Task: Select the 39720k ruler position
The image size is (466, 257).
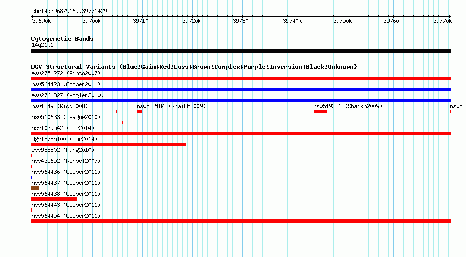Action: click(x=192, y=21)
